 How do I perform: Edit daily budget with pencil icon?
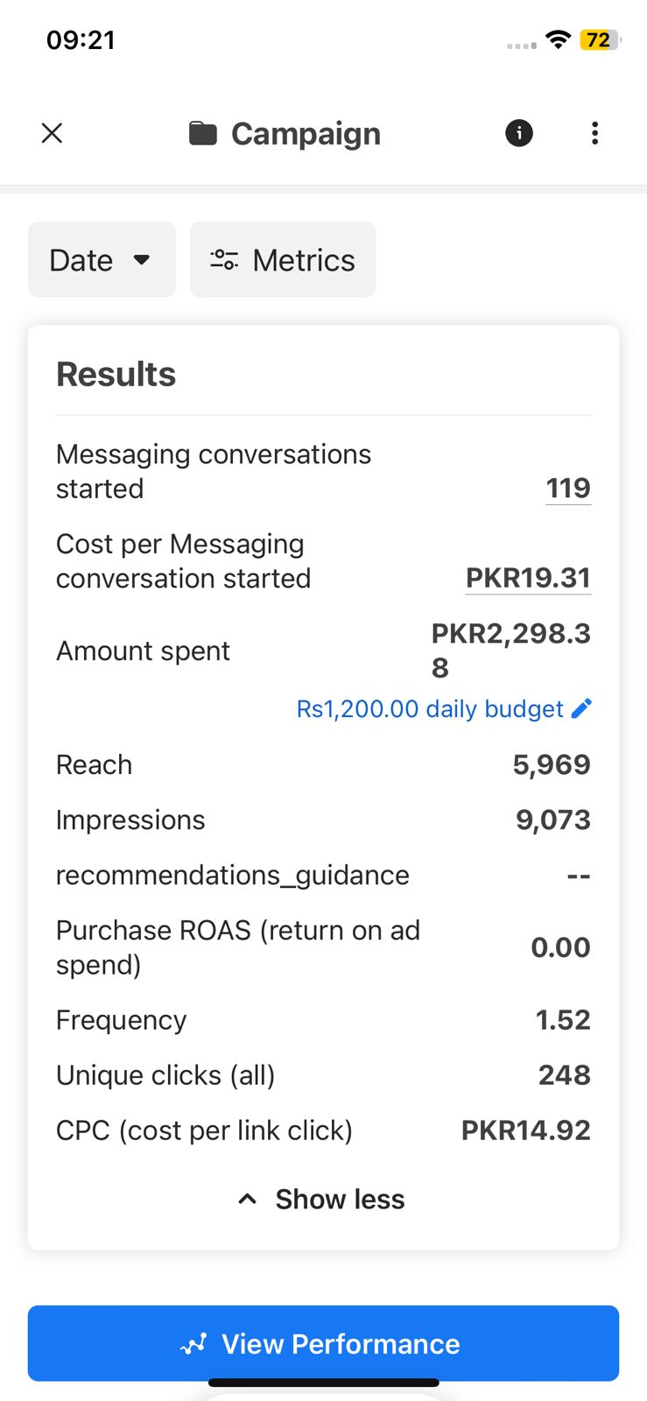click(581, 708)
